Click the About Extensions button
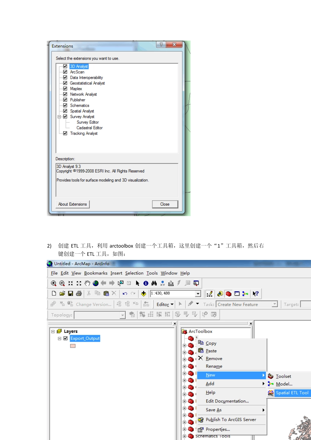This screenshot has width=311, height=440. click(x=73, y=204)
